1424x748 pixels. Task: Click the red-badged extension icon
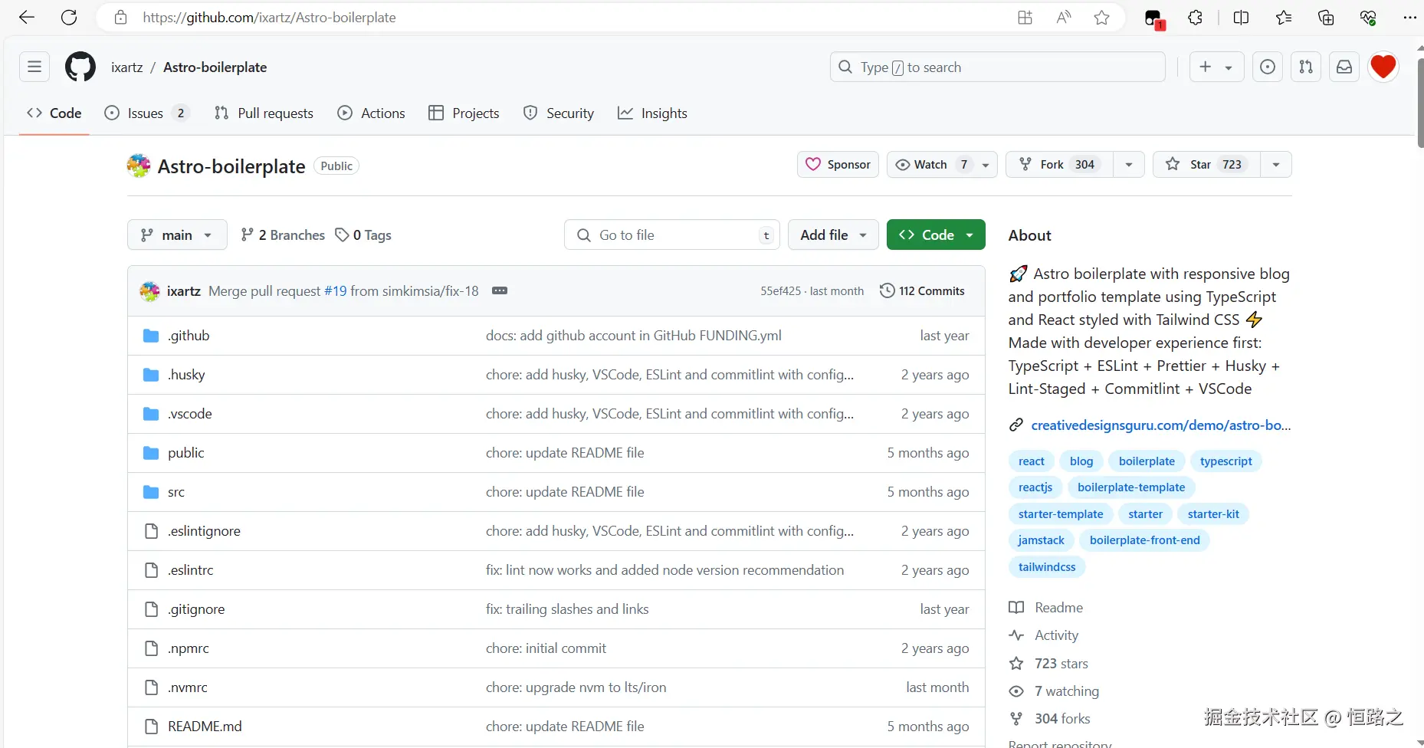[x=1153, y=19]
